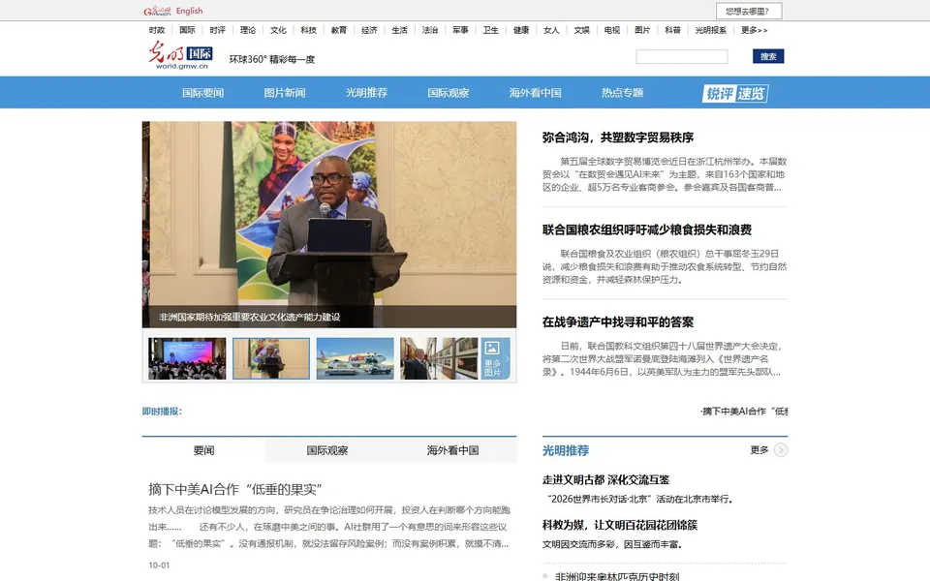
Task: Select the podium speaker slideshow thumbnail
Action: [271, 358]
